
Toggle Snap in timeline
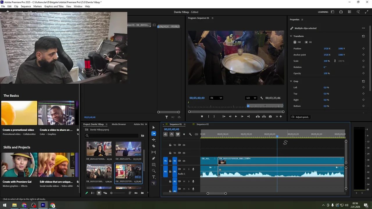(171, 134)
